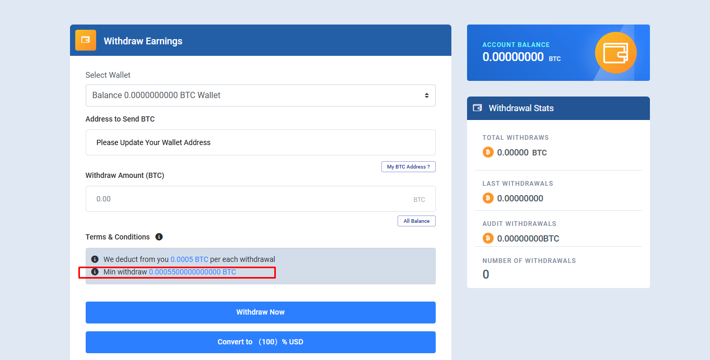Click the BTC suffix in the amount field

419,200
